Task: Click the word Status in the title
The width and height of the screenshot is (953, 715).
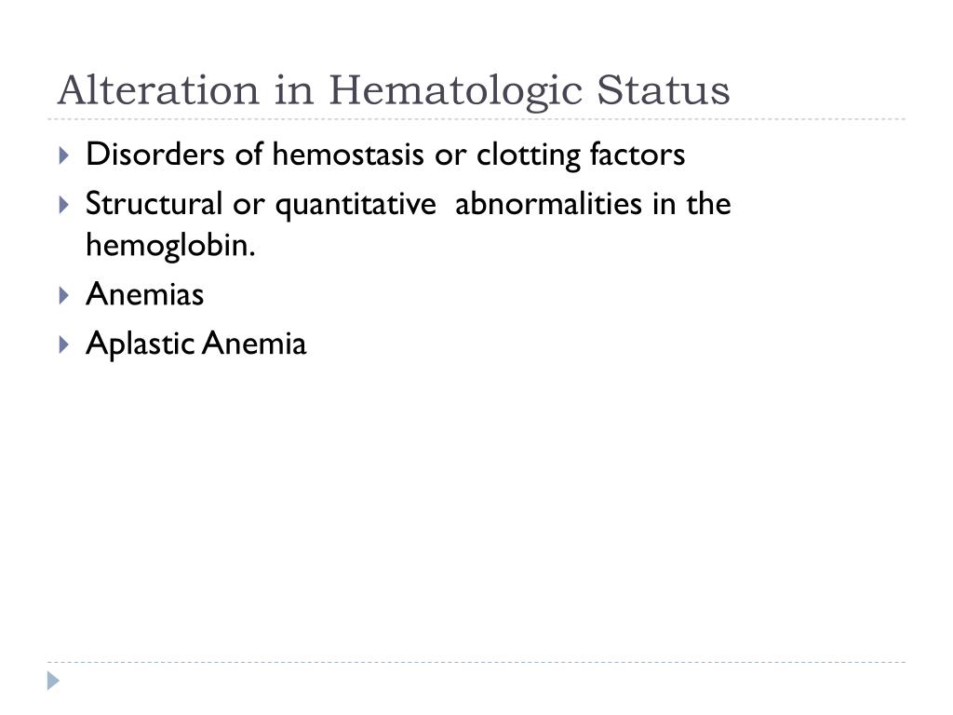Action: click(x=663, y=90)
